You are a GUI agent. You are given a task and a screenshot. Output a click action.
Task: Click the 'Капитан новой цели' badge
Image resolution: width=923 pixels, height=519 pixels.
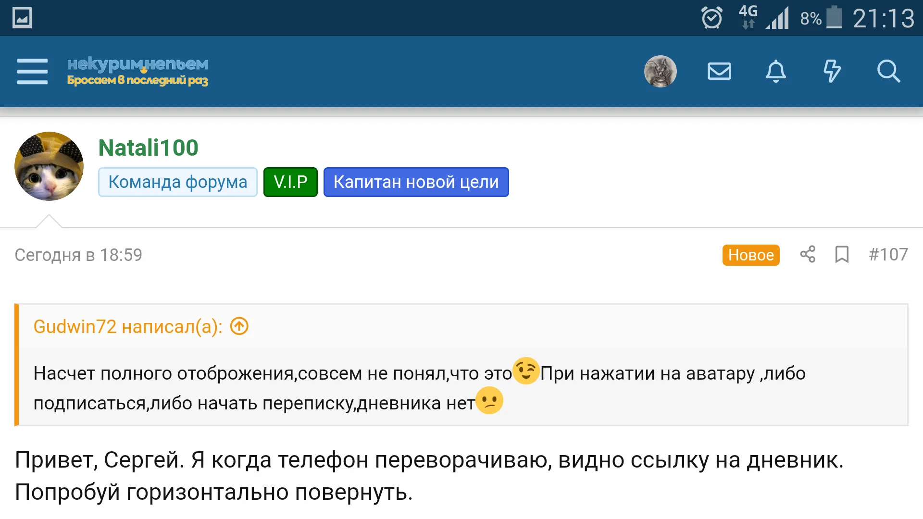click(x=416, y=182)
